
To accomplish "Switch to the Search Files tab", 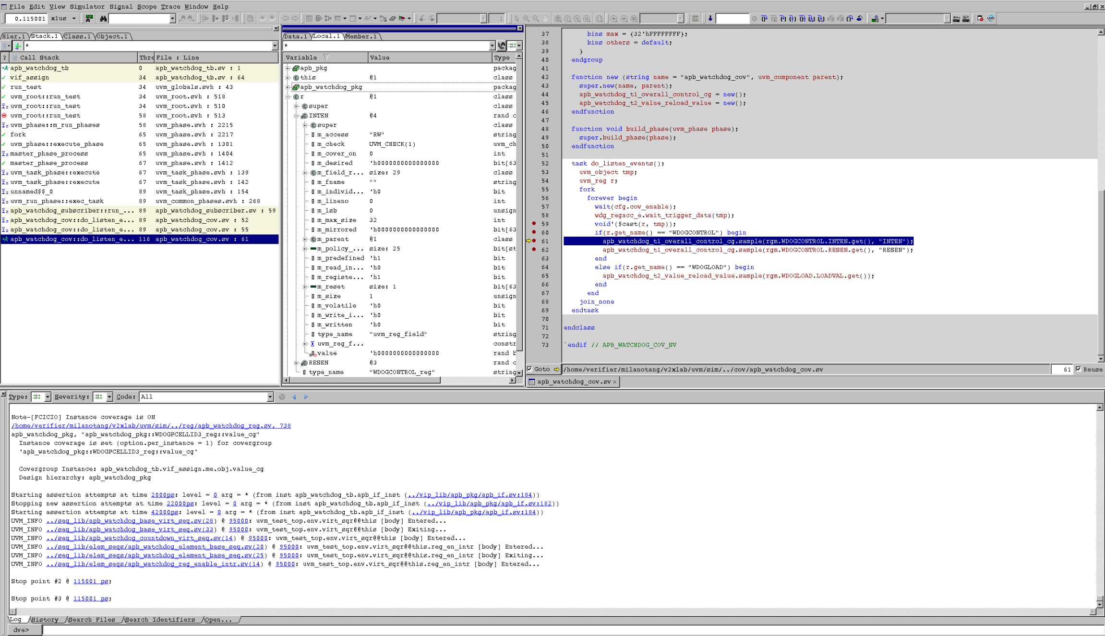I will [x=92, y=620].
